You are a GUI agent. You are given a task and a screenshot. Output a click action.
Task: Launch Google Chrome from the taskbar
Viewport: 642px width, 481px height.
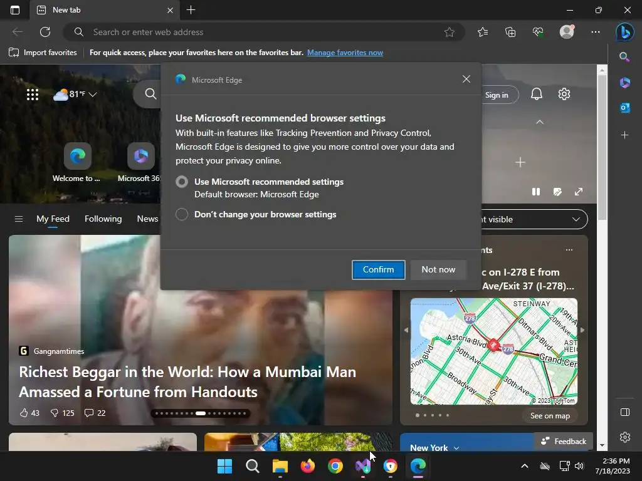point(335,466)
